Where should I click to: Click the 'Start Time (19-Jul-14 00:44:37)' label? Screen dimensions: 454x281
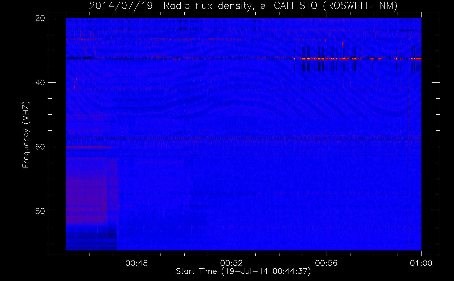(243, 271)
